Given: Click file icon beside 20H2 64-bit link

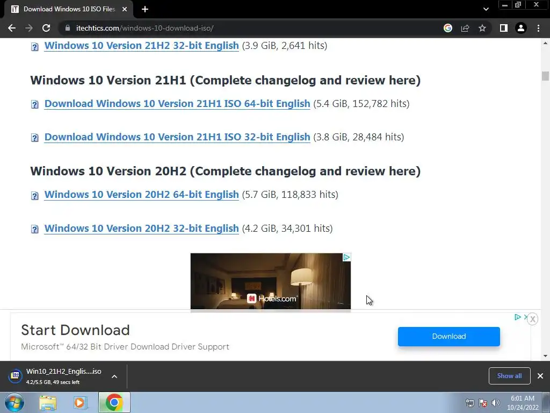Looking at the screenshot, I should pyautogui.click(x=35, y=196).
